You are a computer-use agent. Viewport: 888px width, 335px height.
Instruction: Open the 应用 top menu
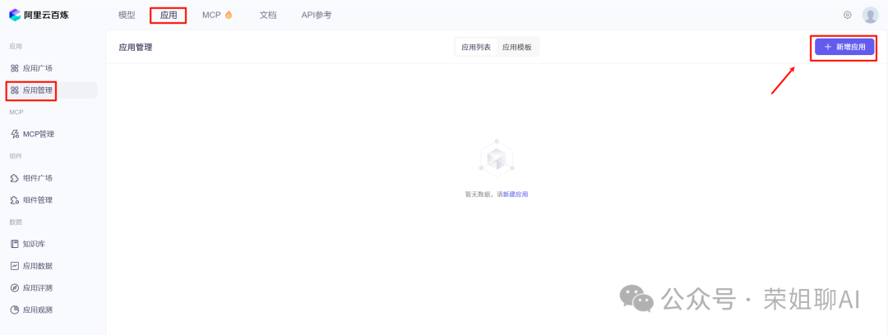(x=169, y=16)
